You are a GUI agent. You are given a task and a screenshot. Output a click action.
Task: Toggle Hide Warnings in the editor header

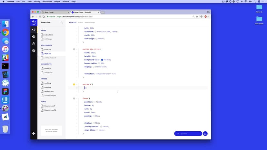click(x=90, y=23)
